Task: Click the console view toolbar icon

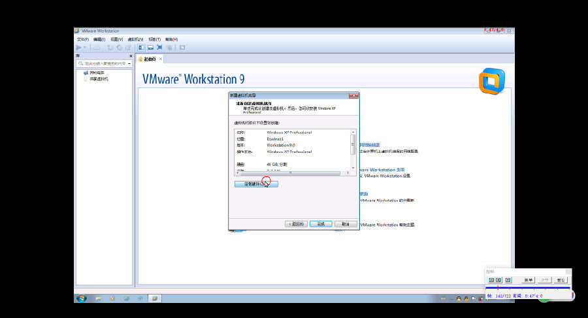Action: pos(182,48)
